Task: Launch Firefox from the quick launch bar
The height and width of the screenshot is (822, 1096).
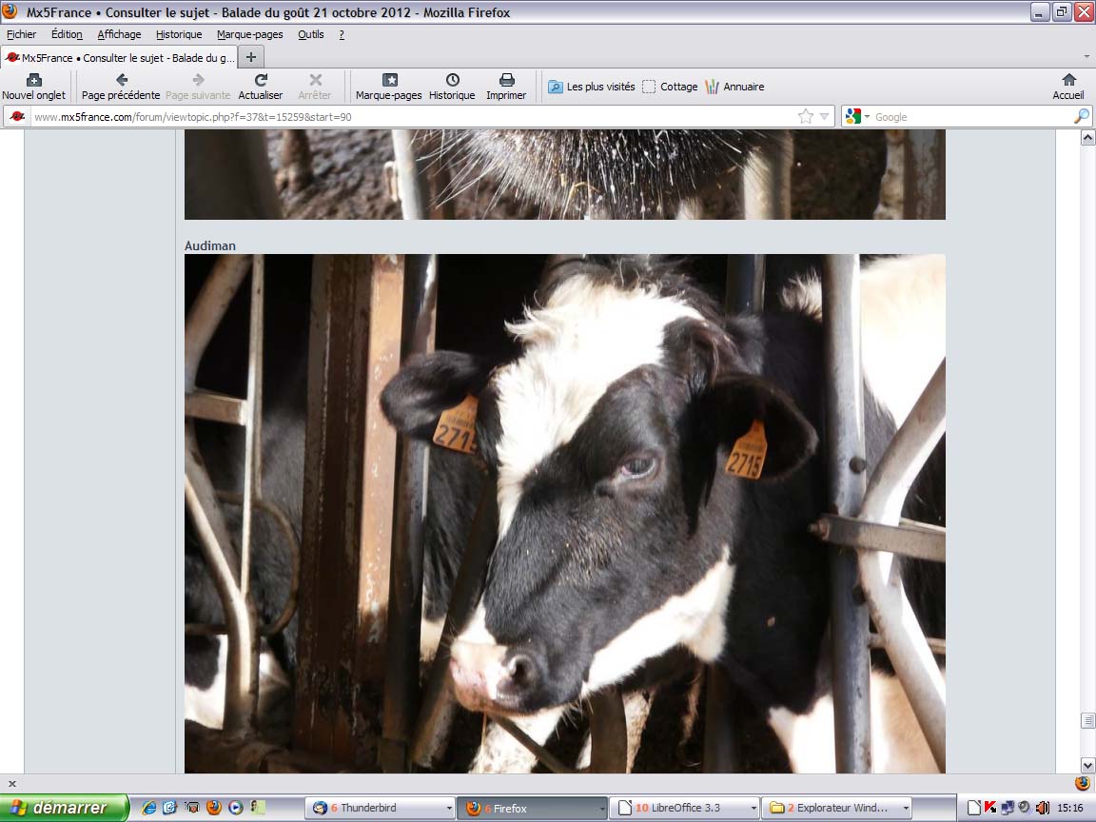Action: click(x=214, y=808)
